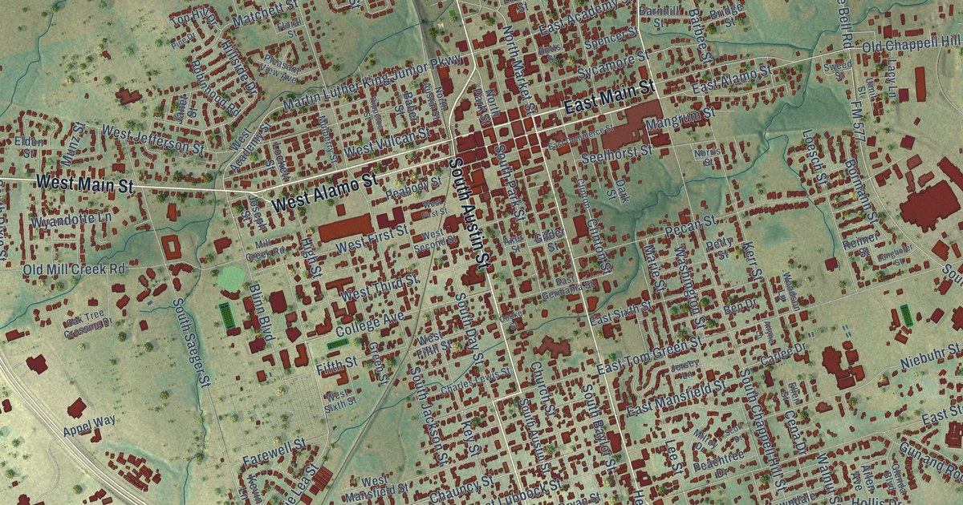Select the East Mansfield St label
This screenshot has width=963, height=505.
coord(677,398)
